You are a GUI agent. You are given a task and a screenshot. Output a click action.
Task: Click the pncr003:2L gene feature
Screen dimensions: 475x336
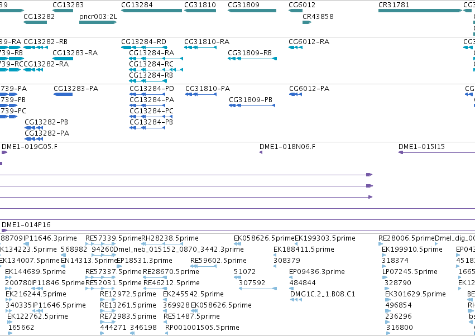tap(98, 22)
